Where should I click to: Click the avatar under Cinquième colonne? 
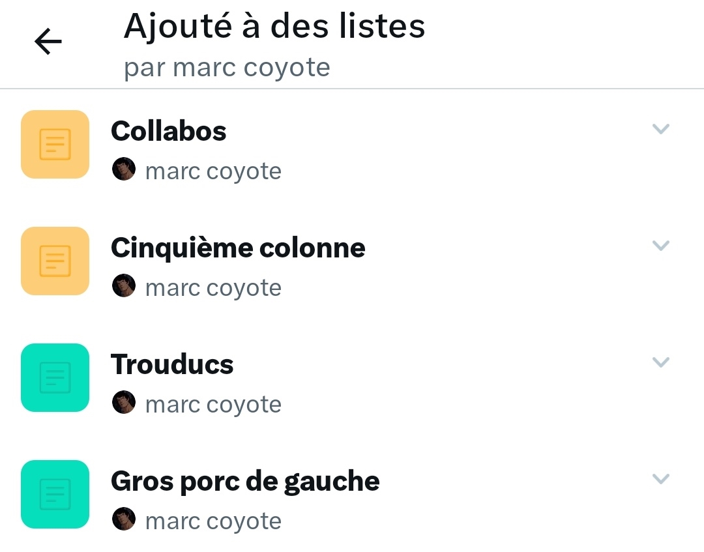coord(124,285)
